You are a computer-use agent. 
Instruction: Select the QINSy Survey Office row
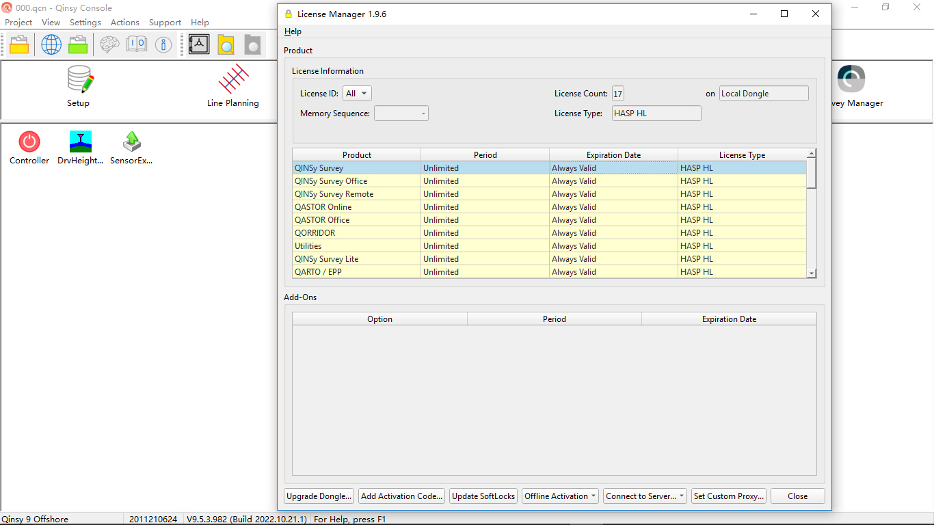(550, 181)
